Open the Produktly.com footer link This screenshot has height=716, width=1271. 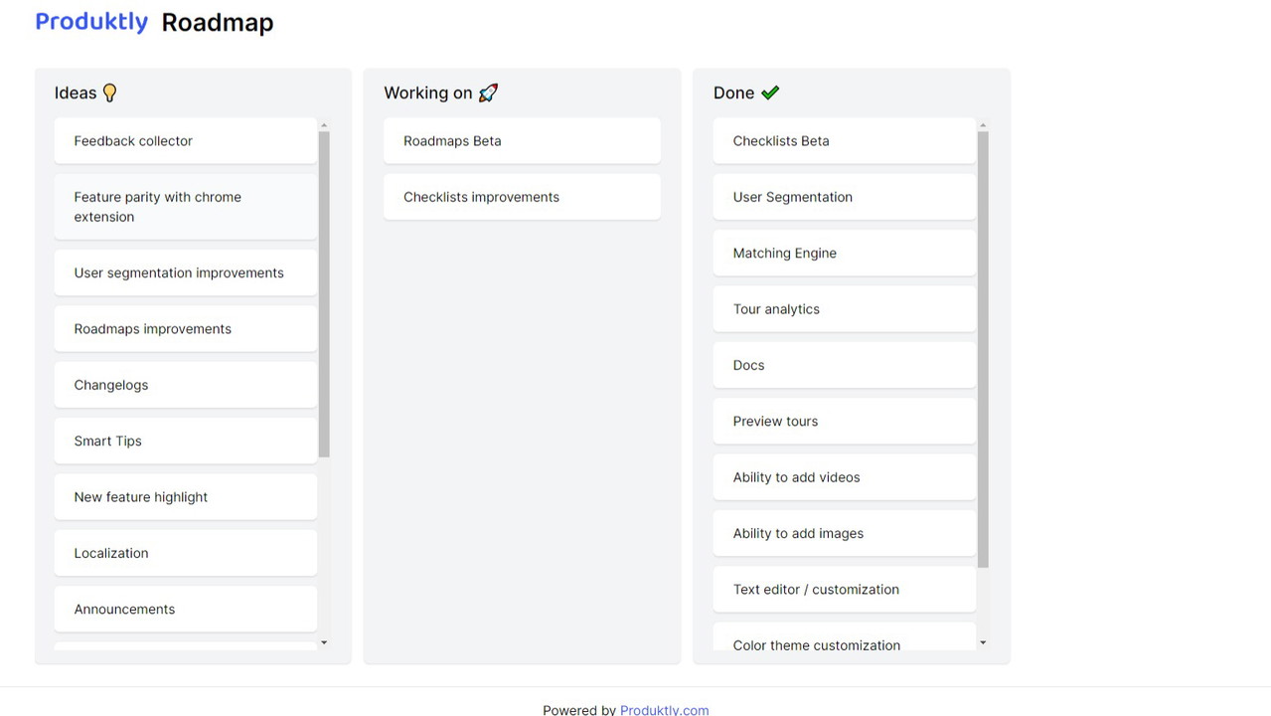664,709
